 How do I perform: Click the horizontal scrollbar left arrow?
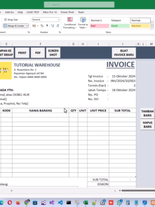point(119,191)
